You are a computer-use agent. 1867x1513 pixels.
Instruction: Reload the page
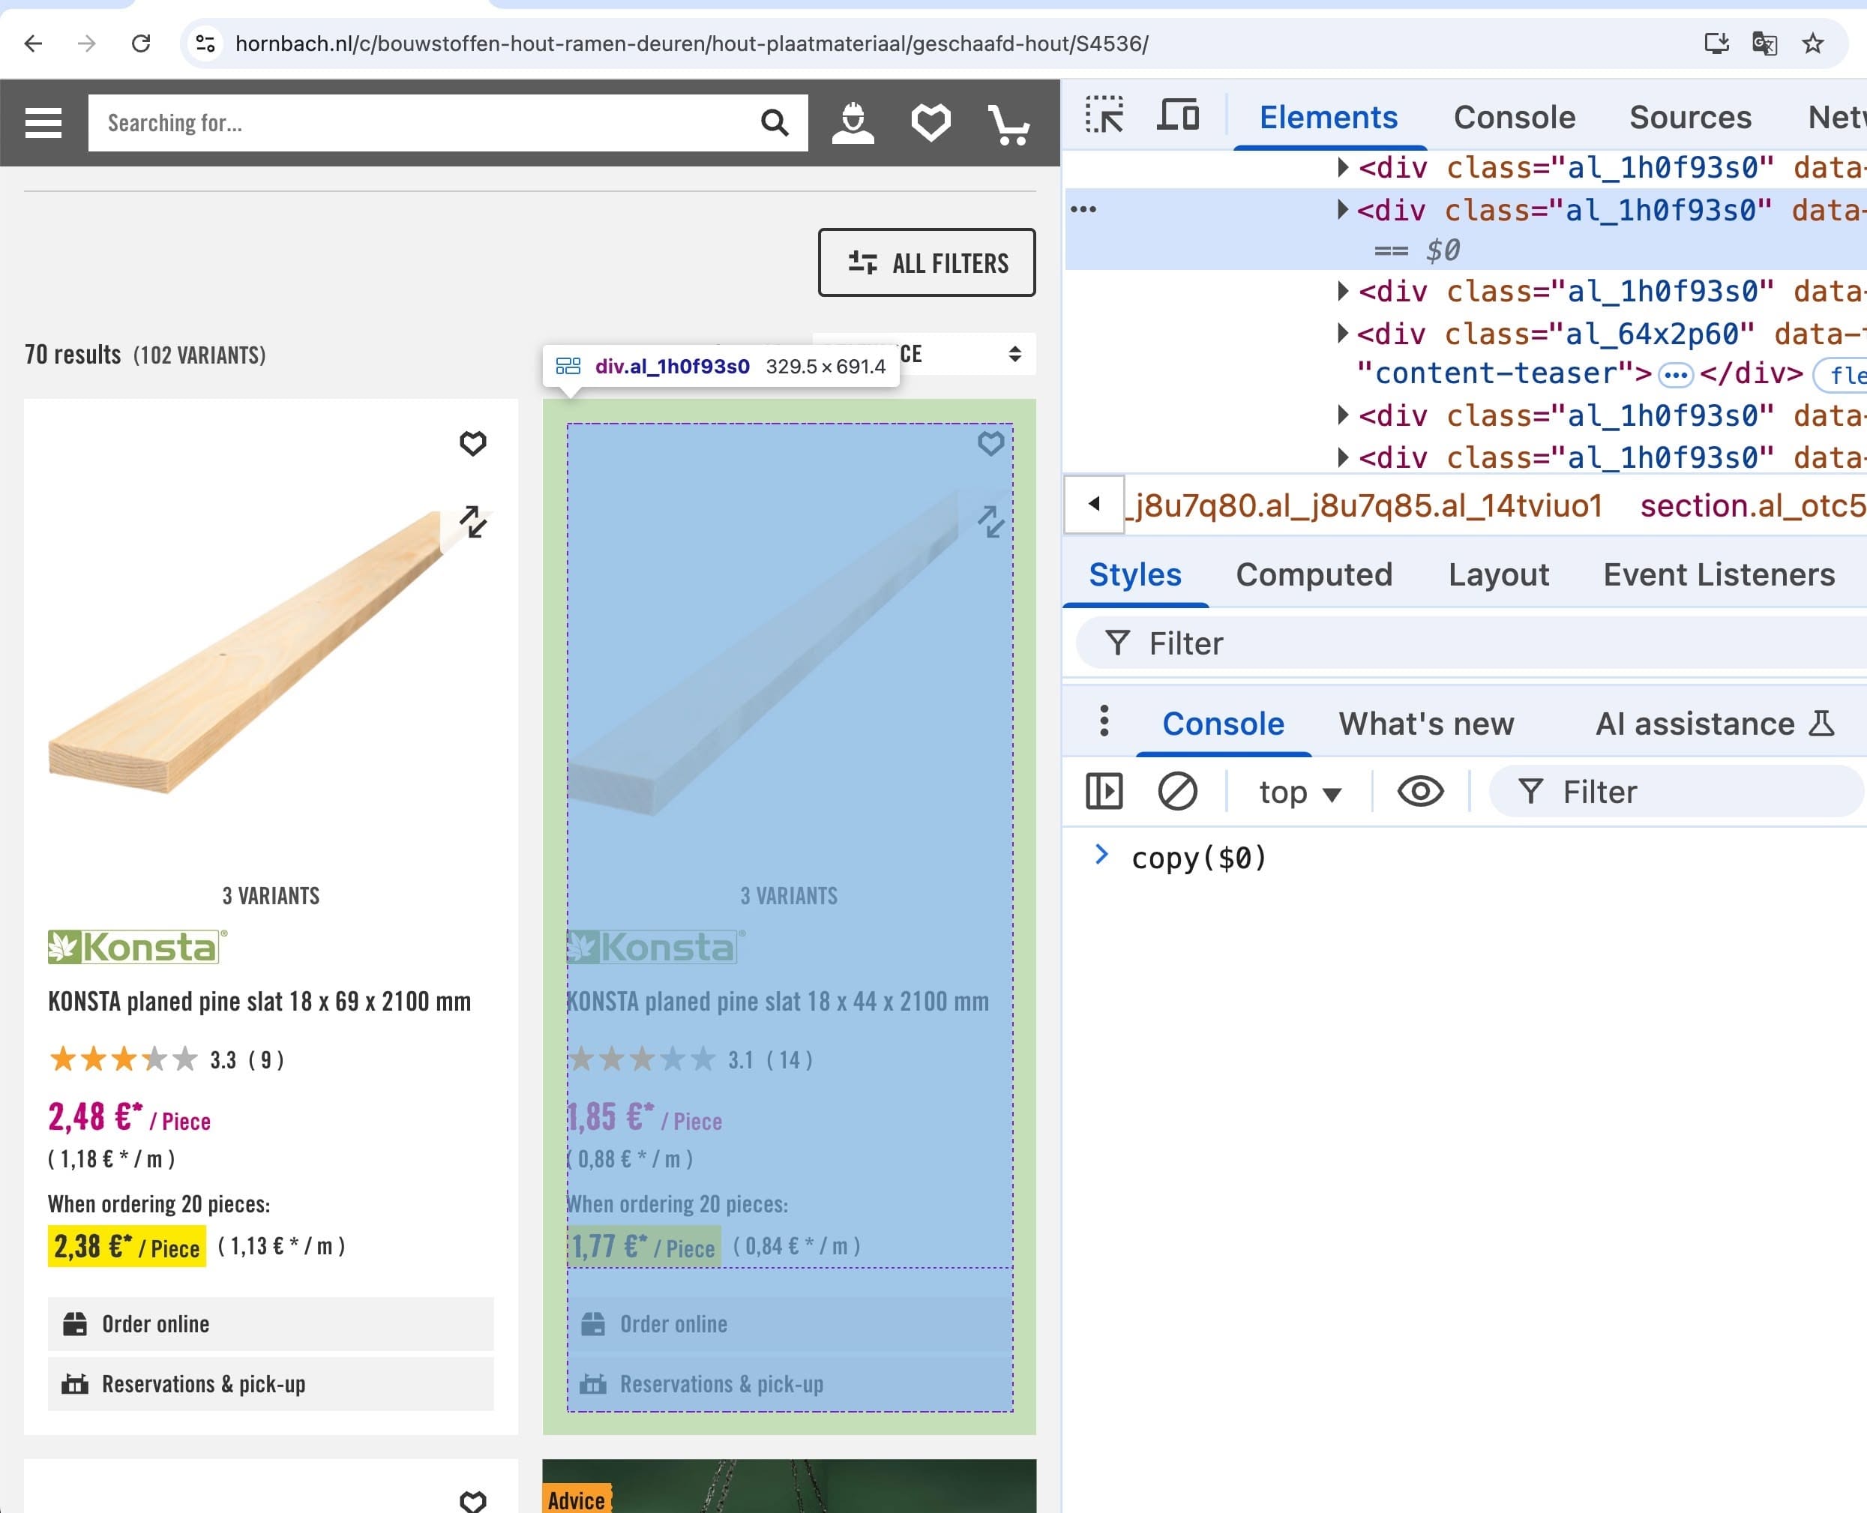pyautogui.click(x=141, y=43)
